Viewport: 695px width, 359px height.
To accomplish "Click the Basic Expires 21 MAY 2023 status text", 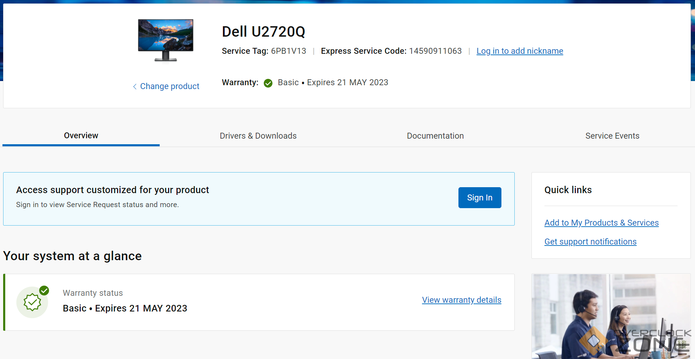I will (125, 308).
